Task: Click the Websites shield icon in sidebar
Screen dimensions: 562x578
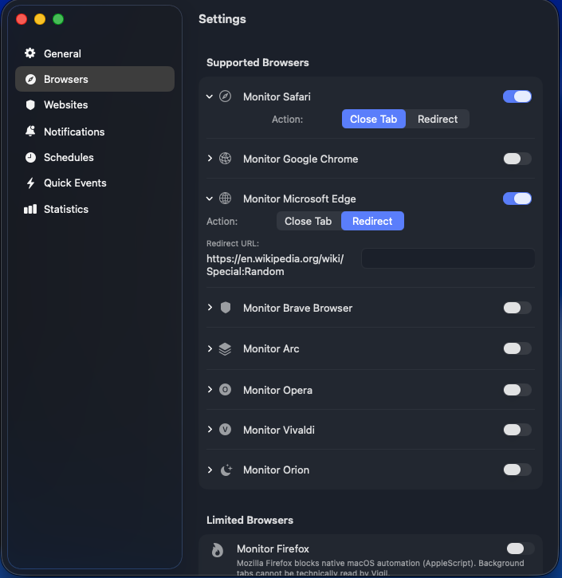Action: tap(30, 105)
